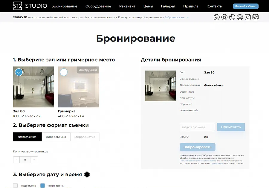Choose the Фотосъёмка format
The height and width of the screenshot is (188, 269).
point(27,137)
